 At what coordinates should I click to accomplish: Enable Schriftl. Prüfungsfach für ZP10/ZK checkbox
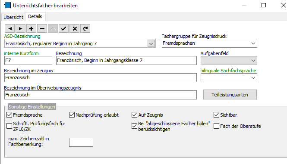click(x=9, y=126)
